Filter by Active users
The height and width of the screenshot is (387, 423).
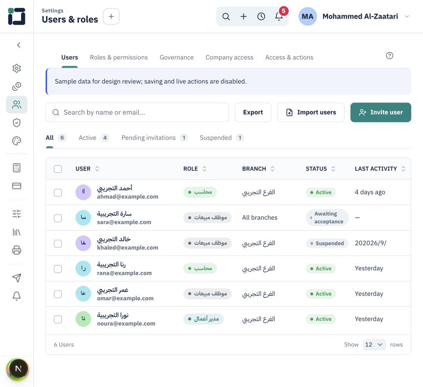click(94, 138)
